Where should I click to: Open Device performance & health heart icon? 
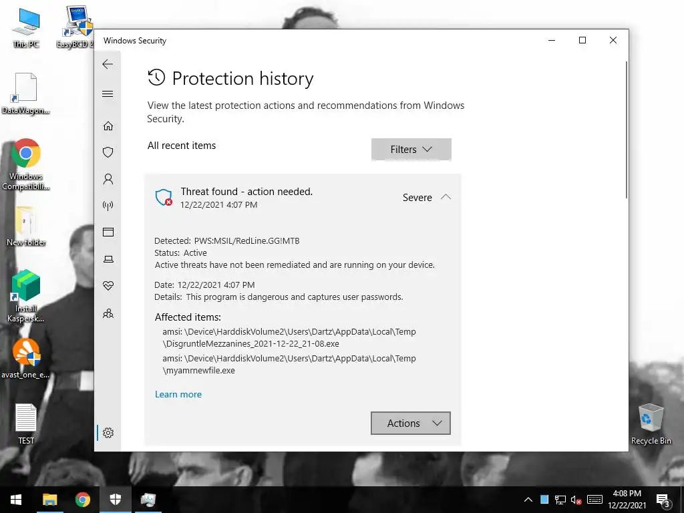click(x=108, y=286)
